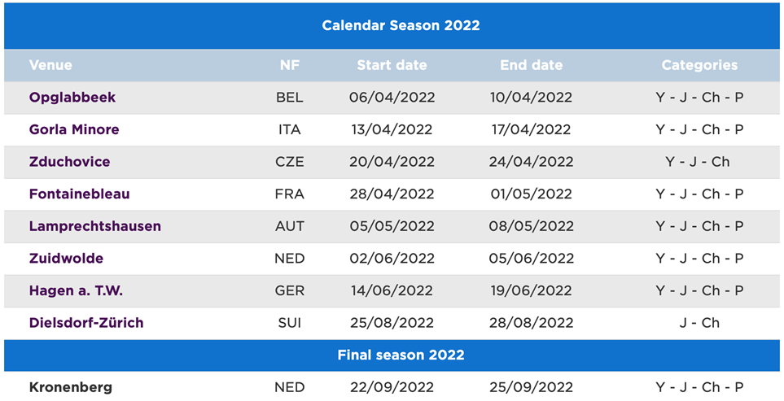Open the Opglabbeek venue link
The image size is (784, 401).
[x=72, y=98]
